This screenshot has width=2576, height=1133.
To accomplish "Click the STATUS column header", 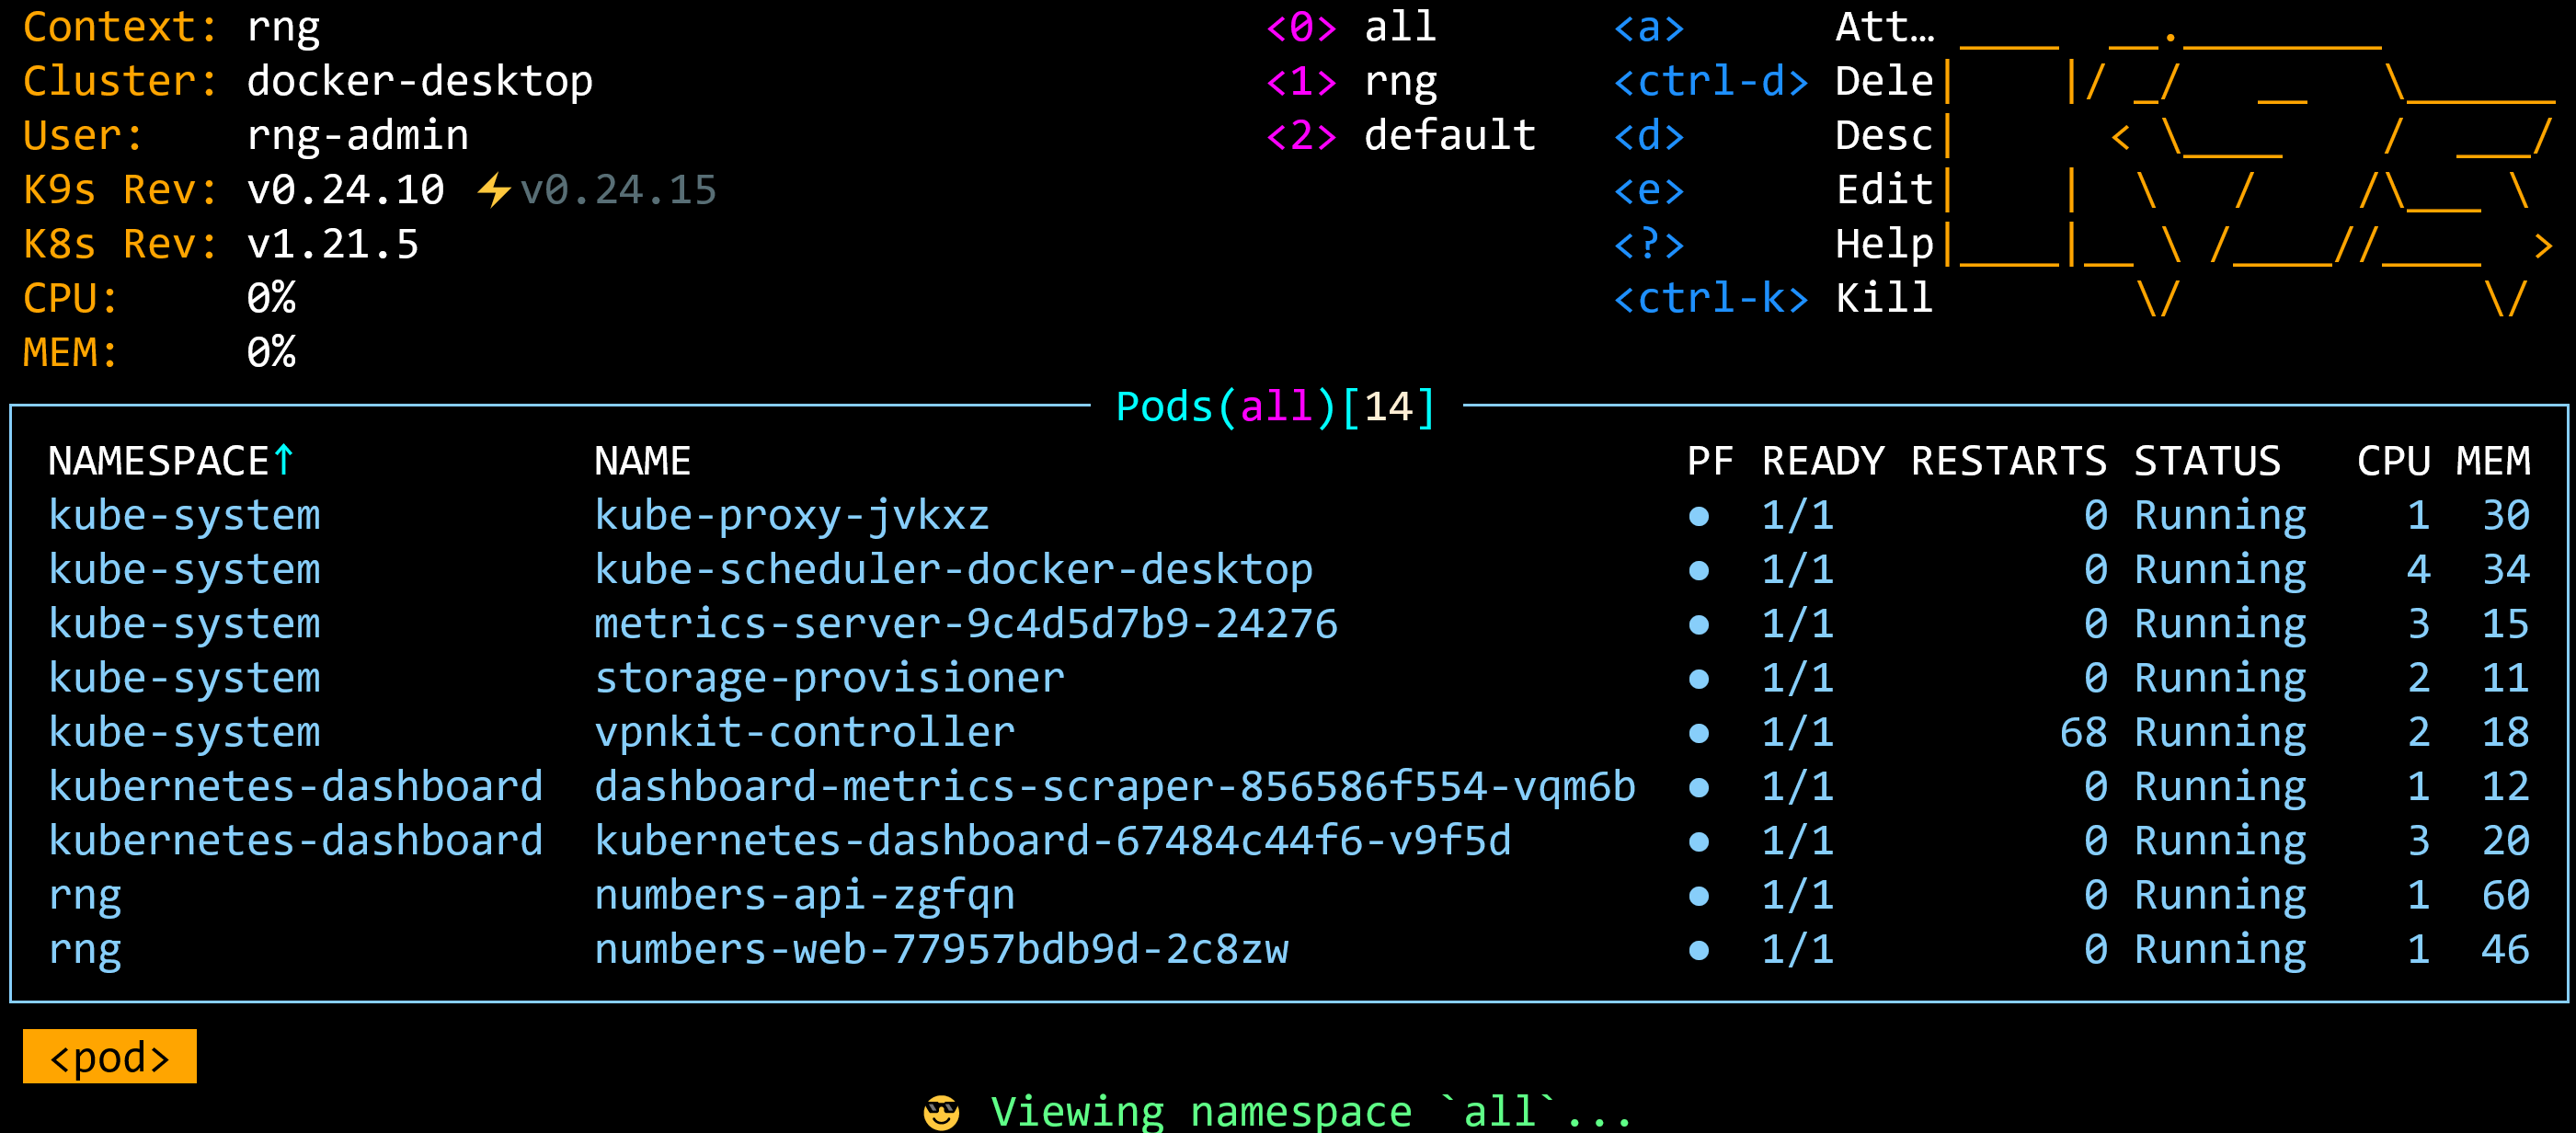I will [2207, 460].
